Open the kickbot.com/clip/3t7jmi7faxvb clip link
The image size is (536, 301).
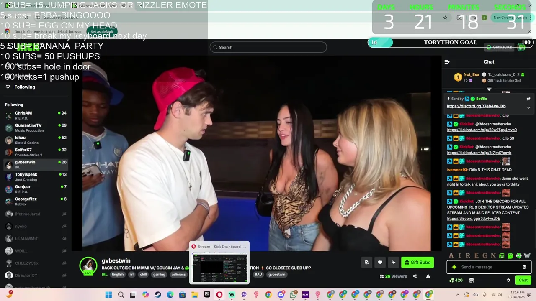click(x=479, y=153)
